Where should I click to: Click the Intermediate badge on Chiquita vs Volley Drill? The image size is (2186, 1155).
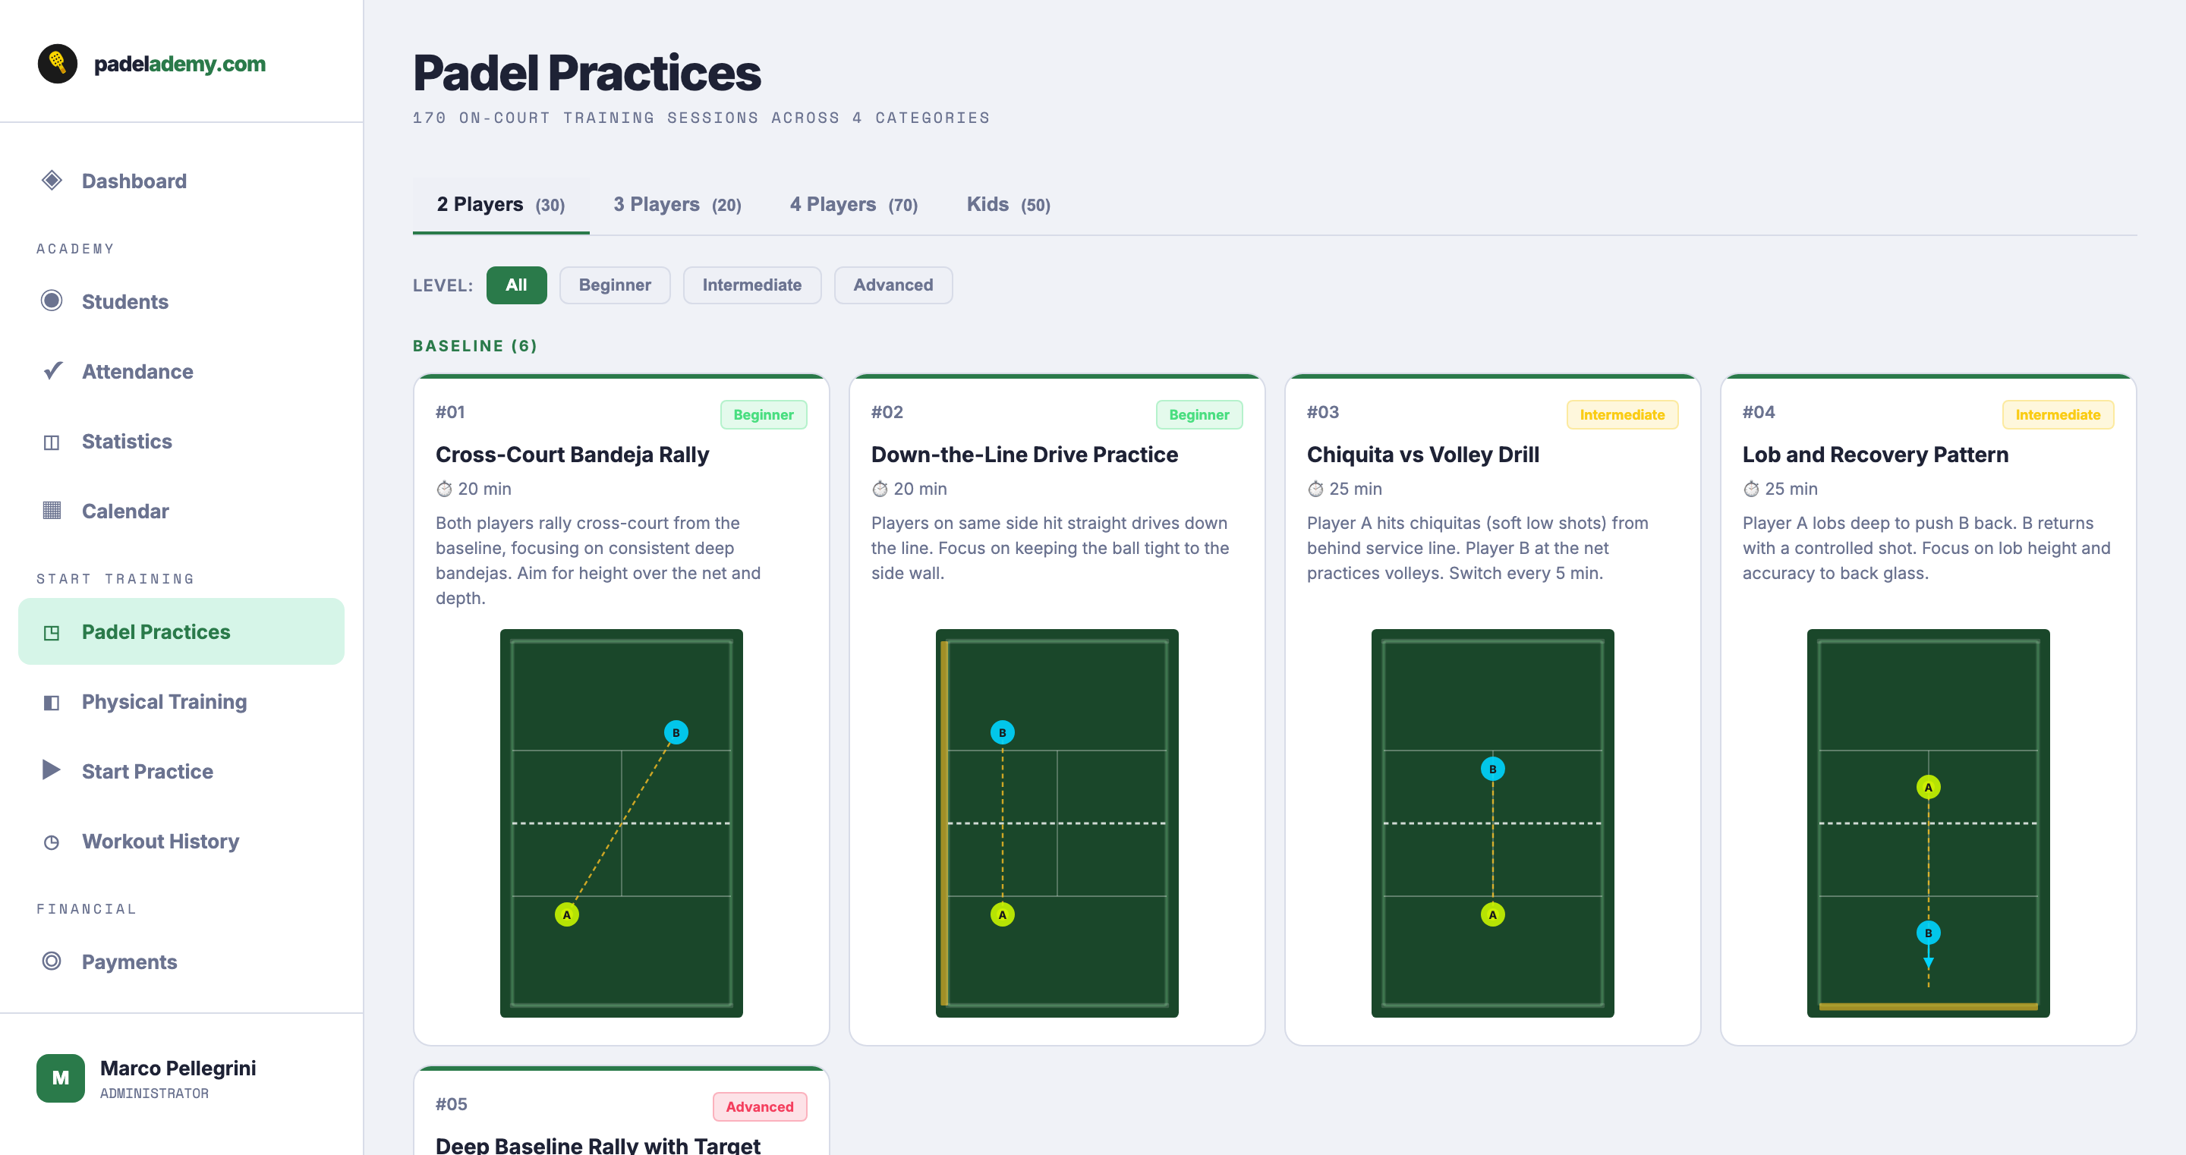(1622, 414)
